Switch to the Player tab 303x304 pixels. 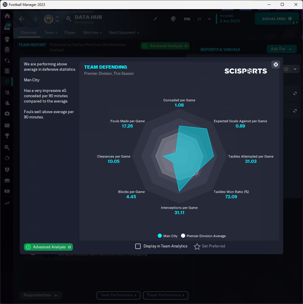point(70,33)
